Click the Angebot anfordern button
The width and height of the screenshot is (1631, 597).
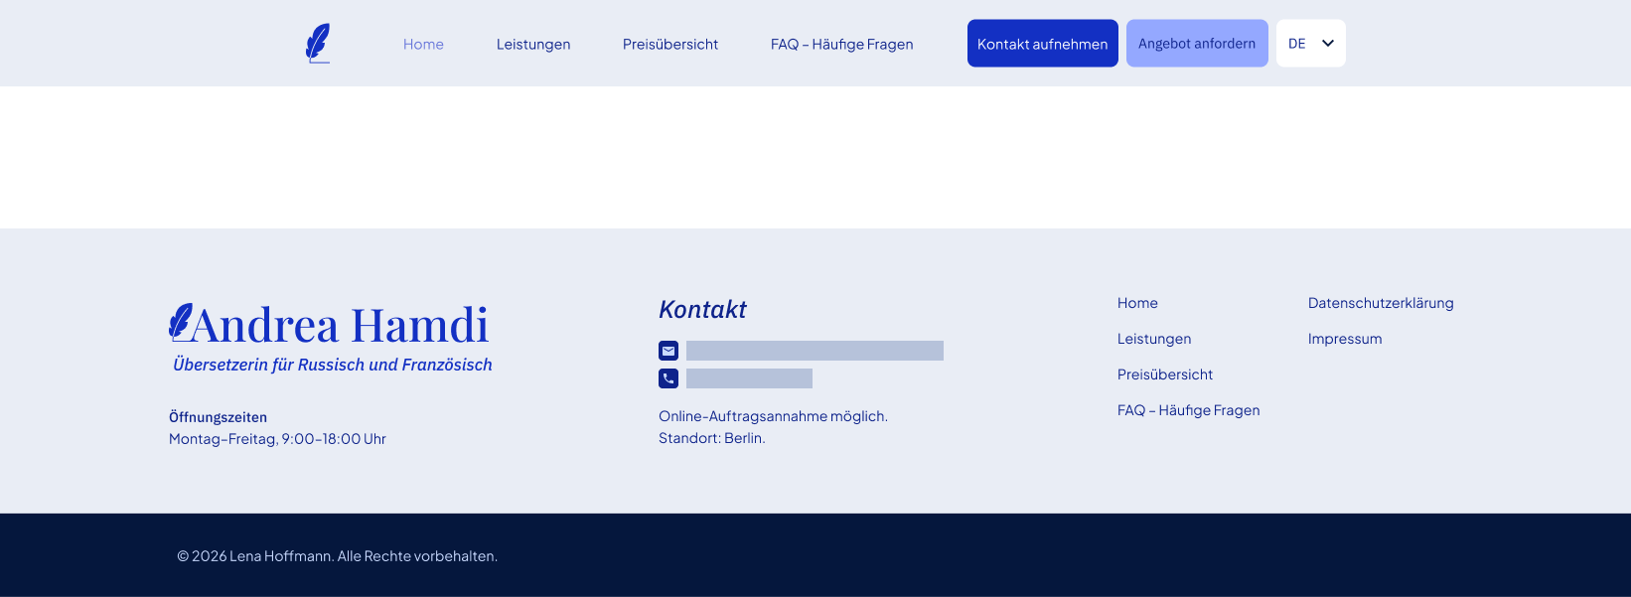tap(1196, 44)
